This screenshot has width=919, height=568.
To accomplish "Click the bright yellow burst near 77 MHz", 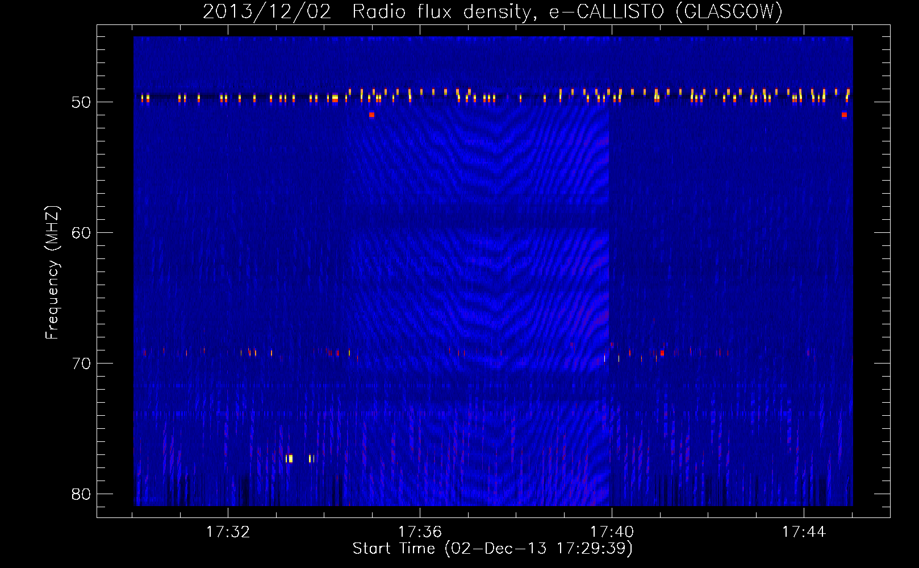I will [290, 458].
